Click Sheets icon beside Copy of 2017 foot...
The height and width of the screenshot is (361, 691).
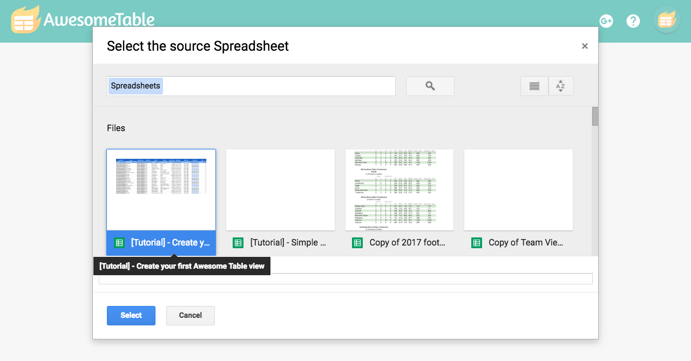point(357,243)
